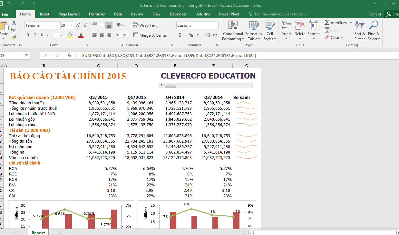399x235 pixels.
Task: Click the Insert Function fx icon
Action: (x=69, y=55)
